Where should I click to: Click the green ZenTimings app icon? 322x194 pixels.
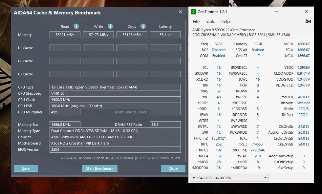pos(194,12)
